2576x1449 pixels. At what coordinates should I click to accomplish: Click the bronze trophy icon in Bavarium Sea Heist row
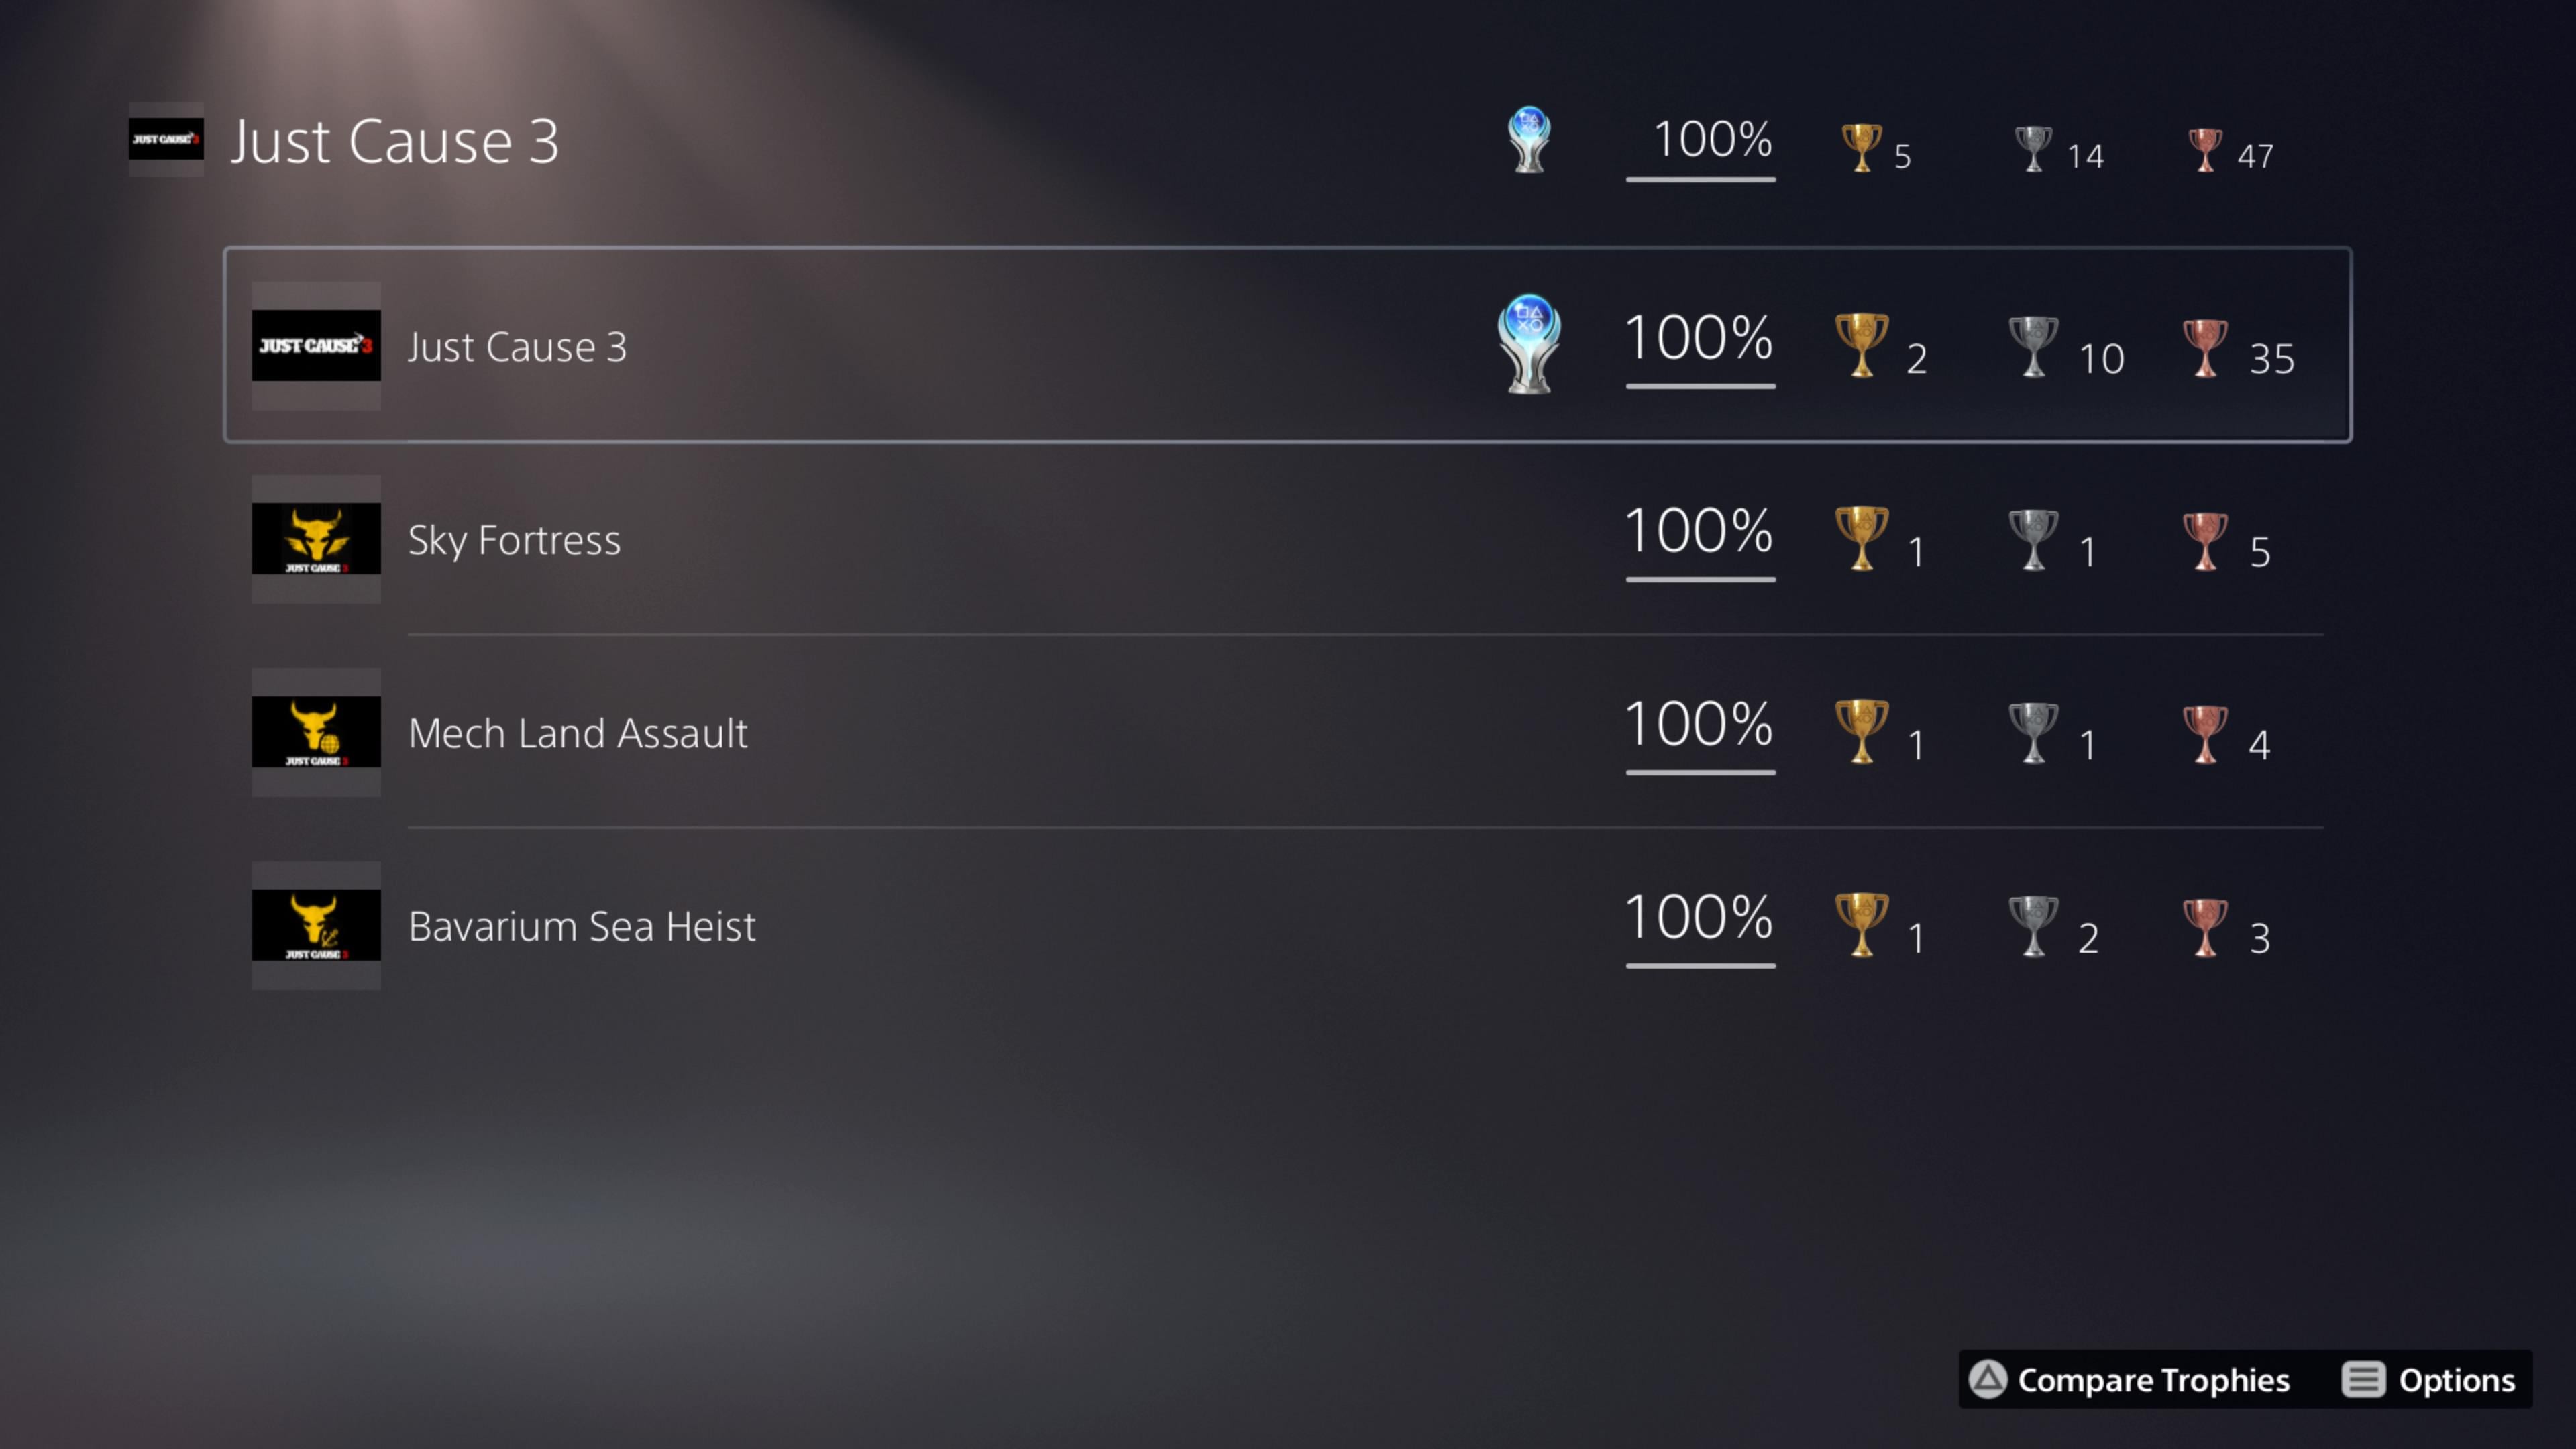2204,926
